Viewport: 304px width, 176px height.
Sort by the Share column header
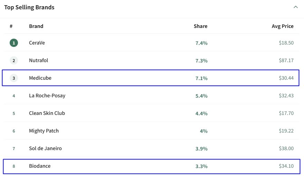[x=200, y=26]
